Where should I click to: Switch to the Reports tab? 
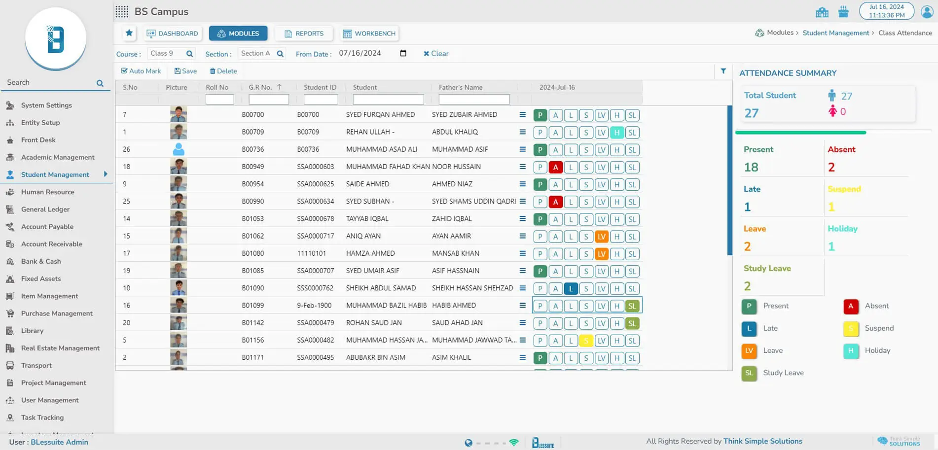tap(304, 34)
